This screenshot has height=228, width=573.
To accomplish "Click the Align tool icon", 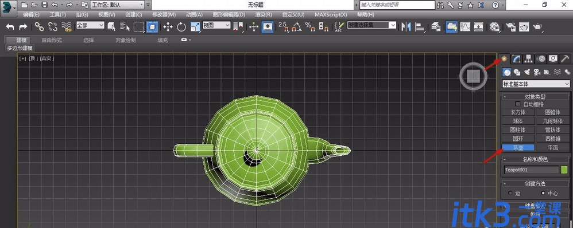I will tap(420, 26).
